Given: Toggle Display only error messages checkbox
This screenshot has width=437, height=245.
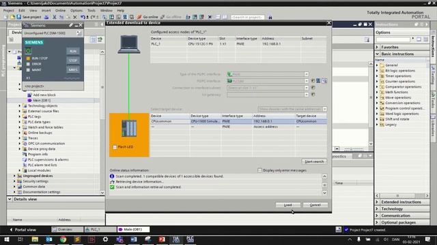Looking at the screenshot, I should coord(259,170).
